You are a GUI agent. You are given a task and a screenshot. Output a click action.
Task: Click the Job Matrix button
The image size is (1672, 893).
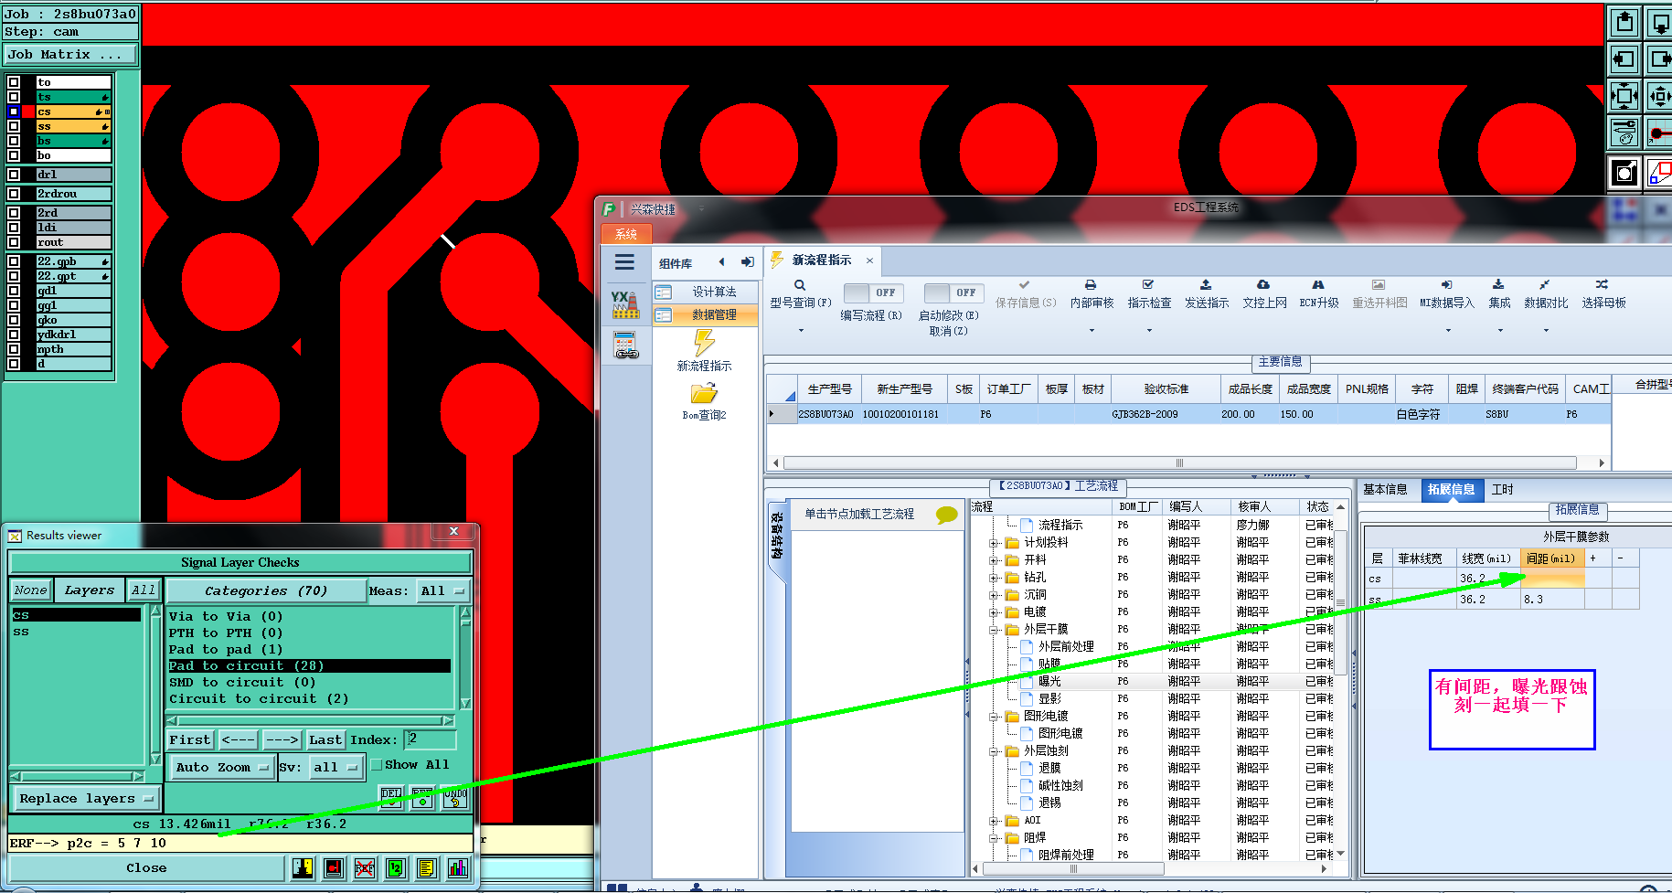[x=70, y=55]
